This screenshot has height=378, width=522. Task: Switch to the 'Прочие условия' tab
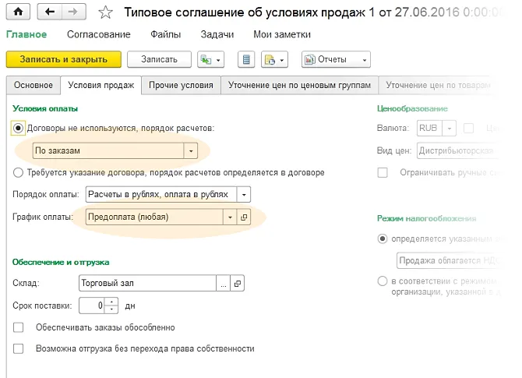coord(180,85)
